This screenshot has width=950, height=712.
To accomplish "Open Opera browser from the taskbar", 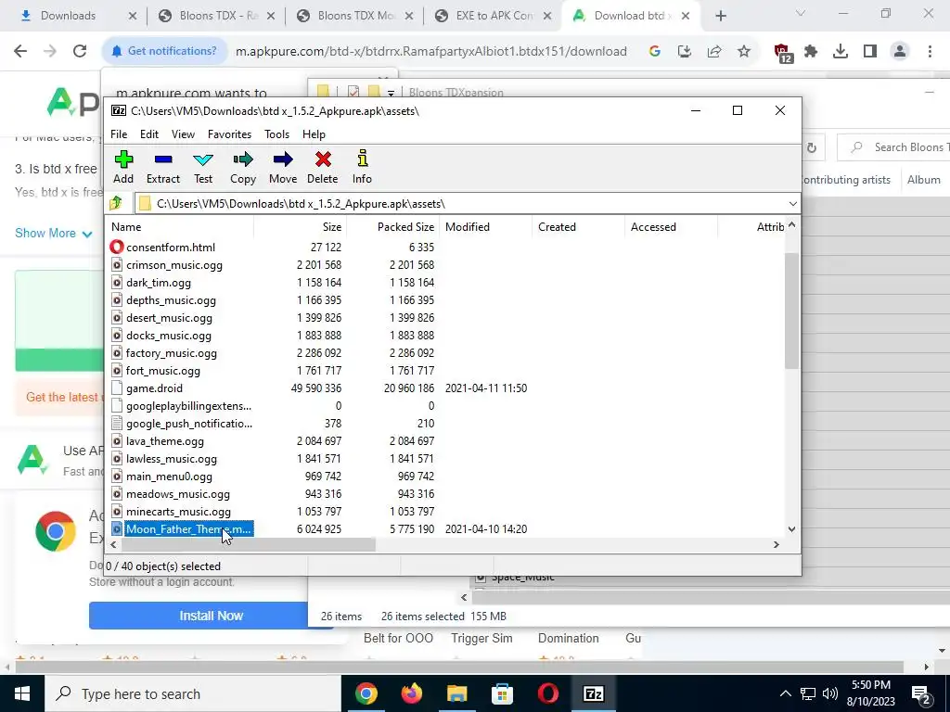I will click(x=547, y=693).
